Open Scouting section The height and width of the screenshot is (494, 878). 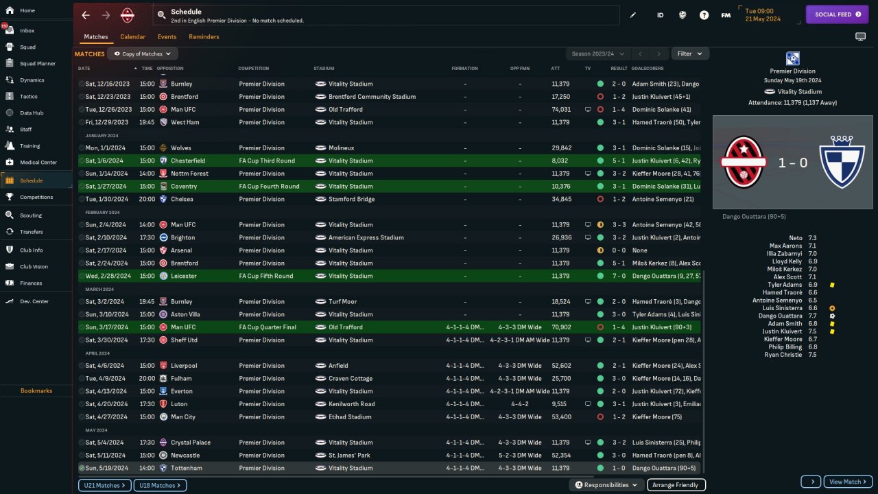36,215
